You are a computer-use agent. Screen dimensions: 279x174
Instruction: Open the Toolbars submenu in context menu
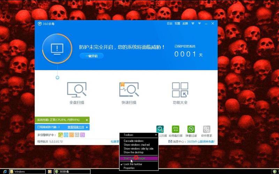tap(139, 135)
